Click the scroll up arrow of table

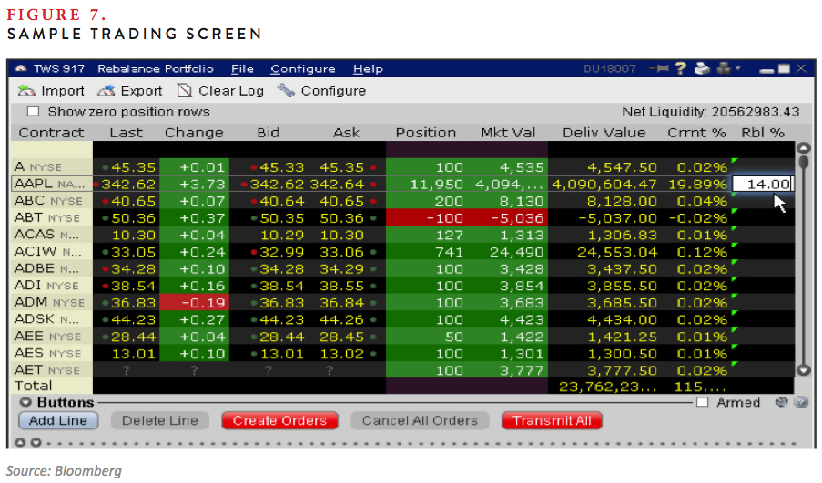click(804, 148)
